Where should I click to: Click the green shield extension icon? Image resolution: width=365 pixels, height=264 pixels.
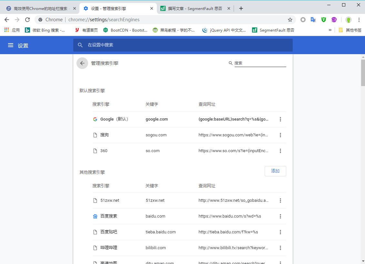(x=323, y=20)
